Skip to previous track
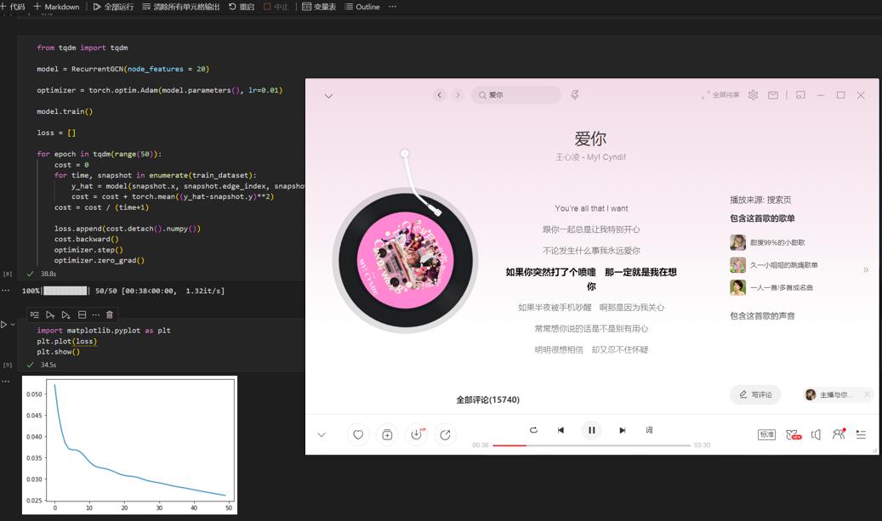This screenshot has height=521, width=882. point(560,430)
